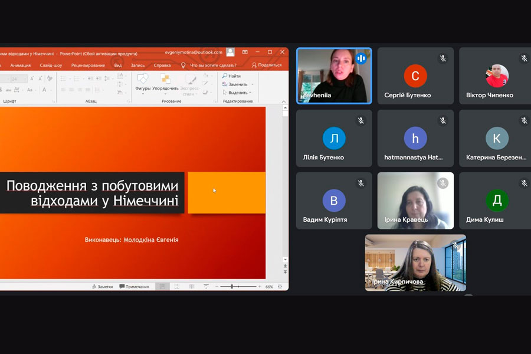Open the Рецензирование ribbon tab
Screen dimensions: 531x354
88,65
